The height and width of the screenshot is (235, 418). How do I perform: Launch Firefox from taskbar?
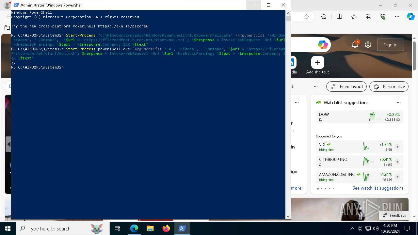(x=166, y=228)
